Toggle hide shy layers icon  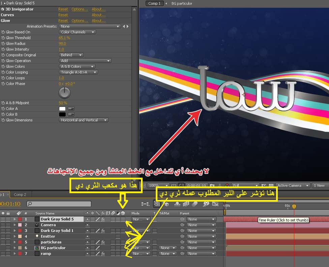177,204
